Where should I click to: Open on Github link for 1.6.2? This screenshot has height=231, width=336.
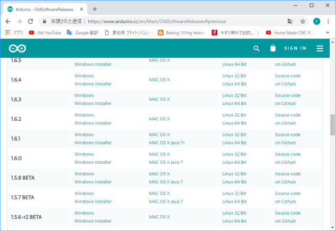285,123
